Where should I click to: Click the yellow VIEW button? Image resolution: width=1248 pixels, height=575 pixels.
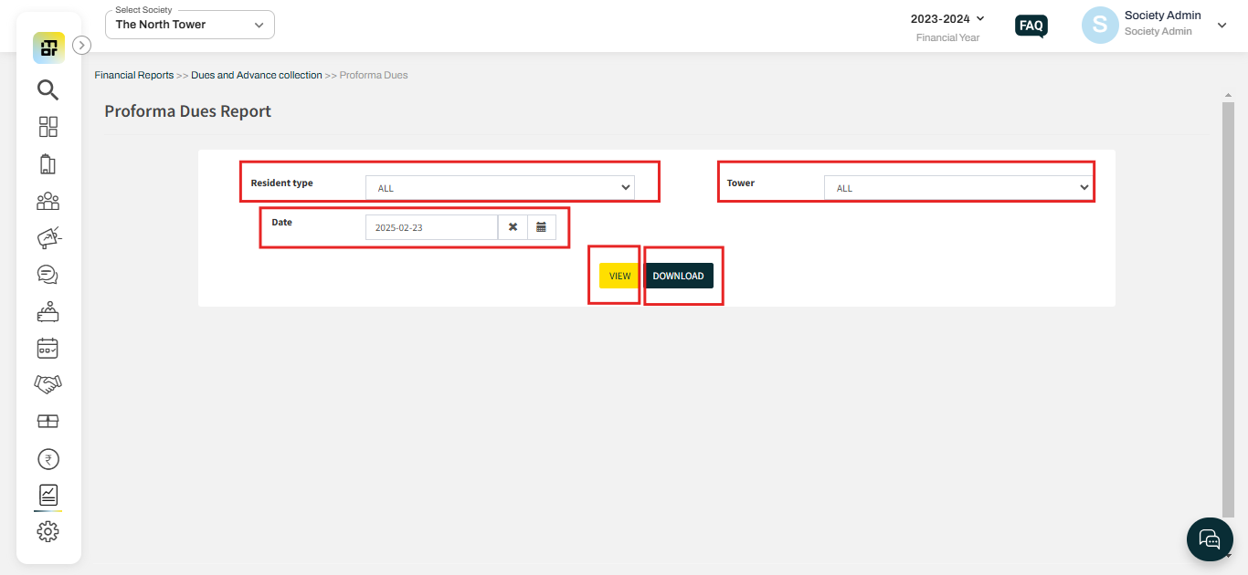[x=620, y=276]
